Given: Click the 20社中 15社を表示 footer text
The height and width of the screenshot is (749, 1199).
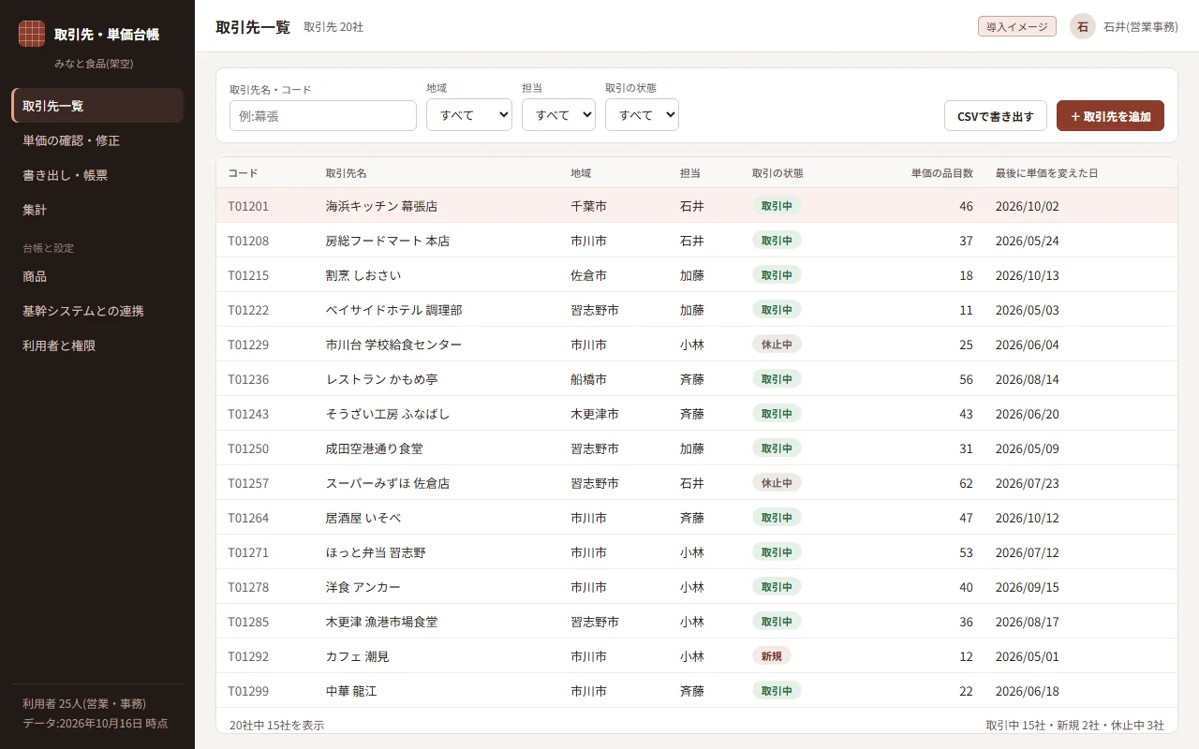Looking at the screenshot, I should (277, 725).
